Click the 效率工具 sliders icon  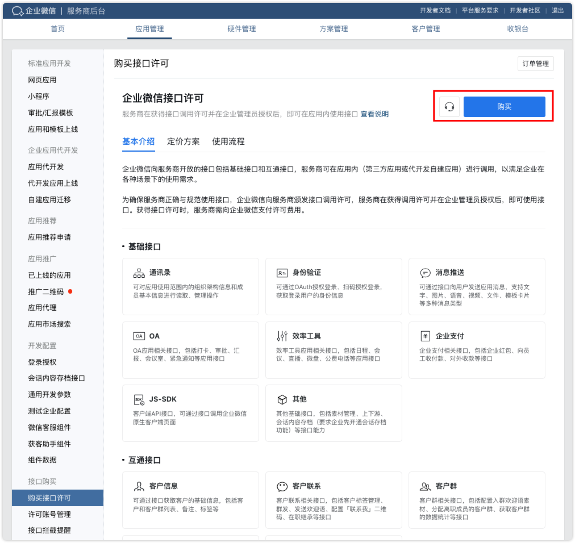282,336
